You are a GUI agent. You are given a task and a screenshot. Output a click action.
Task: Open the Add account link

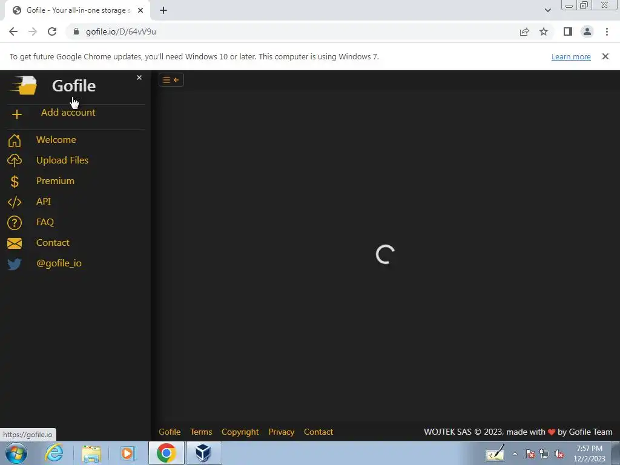[x=68, y=112]
